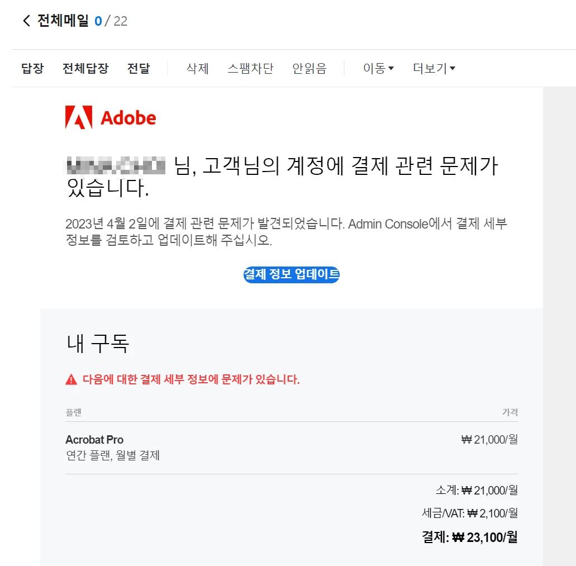
Task: Select the Acrobat Pro plan name
Action: click(94, 440)
